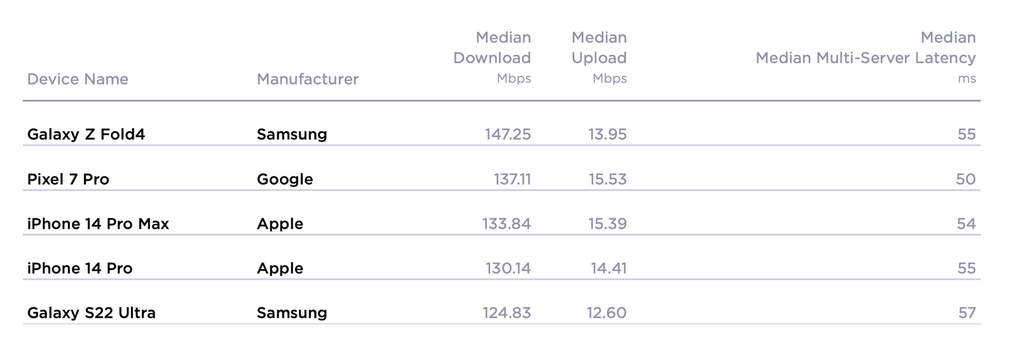This screenshot has width=1014, height=356.
Task: Select the Galaxy S22 Ultra row
Action: (x=502, y=313)
